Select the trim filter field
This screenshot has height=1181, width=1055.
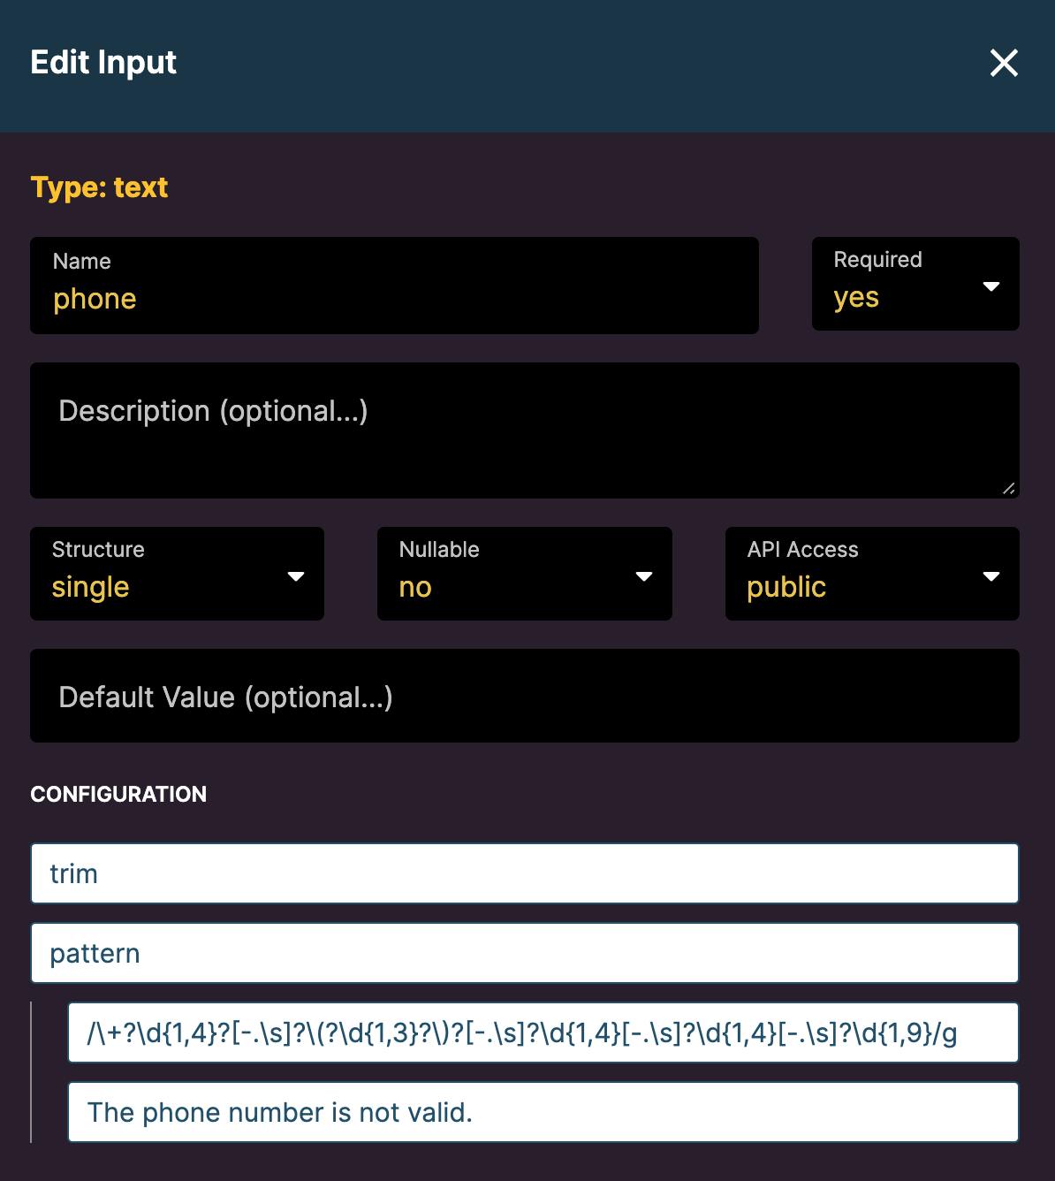tap(524, 873)
